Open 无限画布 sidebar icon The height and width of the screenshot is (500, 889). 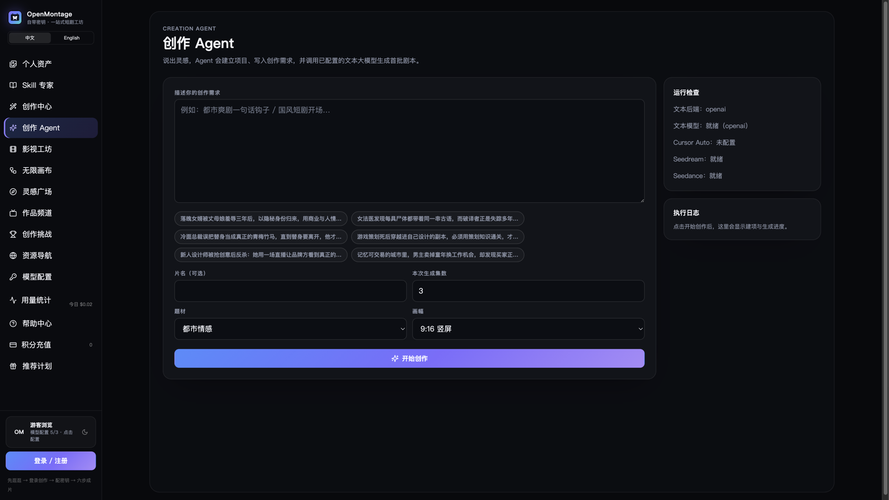(13, 171)
